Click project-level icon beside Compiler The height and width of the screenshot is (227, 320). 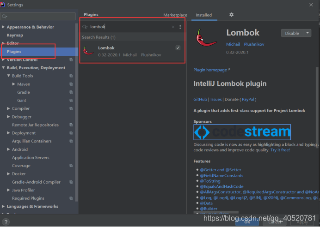pyautogui.click(x=71, y=108)
